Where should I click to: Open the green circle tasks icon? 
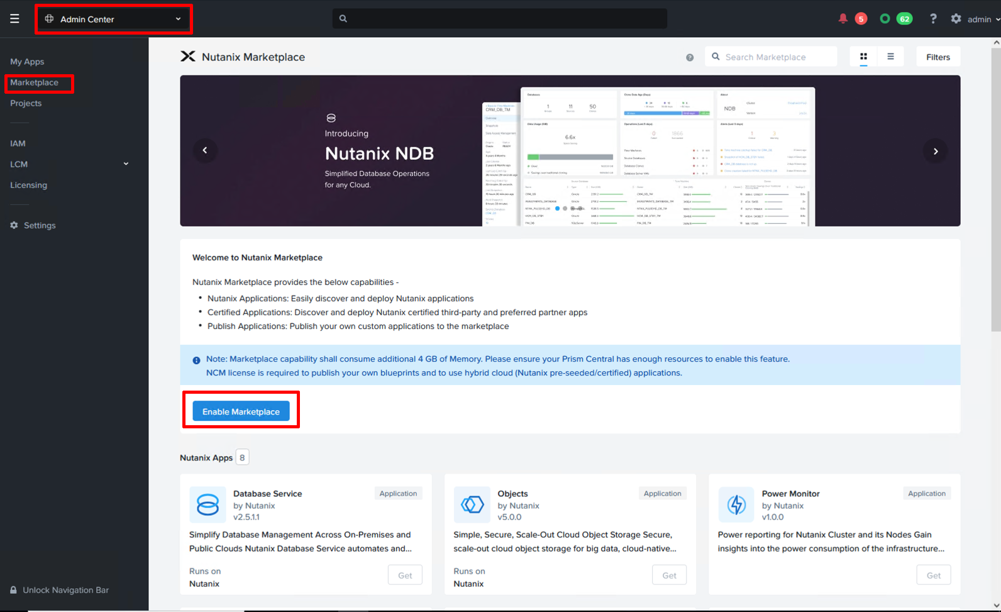pos(885,19)
